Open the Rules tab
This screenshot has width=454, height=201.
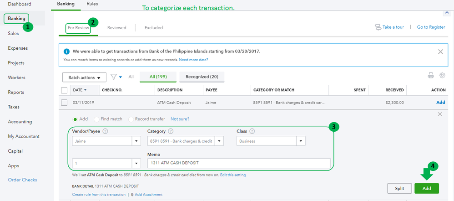[92, 4]
